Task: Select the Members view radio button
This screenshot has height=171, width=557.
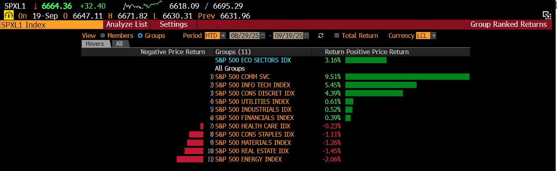Action: click(x=103, y=36)
